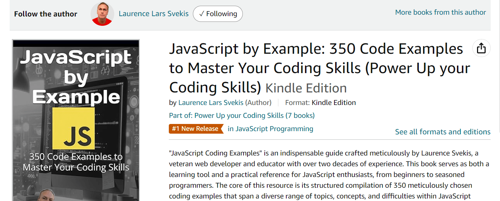This screenshot has height=201, width=500.
Task: Open Laurence Lars Svekis link in byline
Action: [x=211, y=102]
